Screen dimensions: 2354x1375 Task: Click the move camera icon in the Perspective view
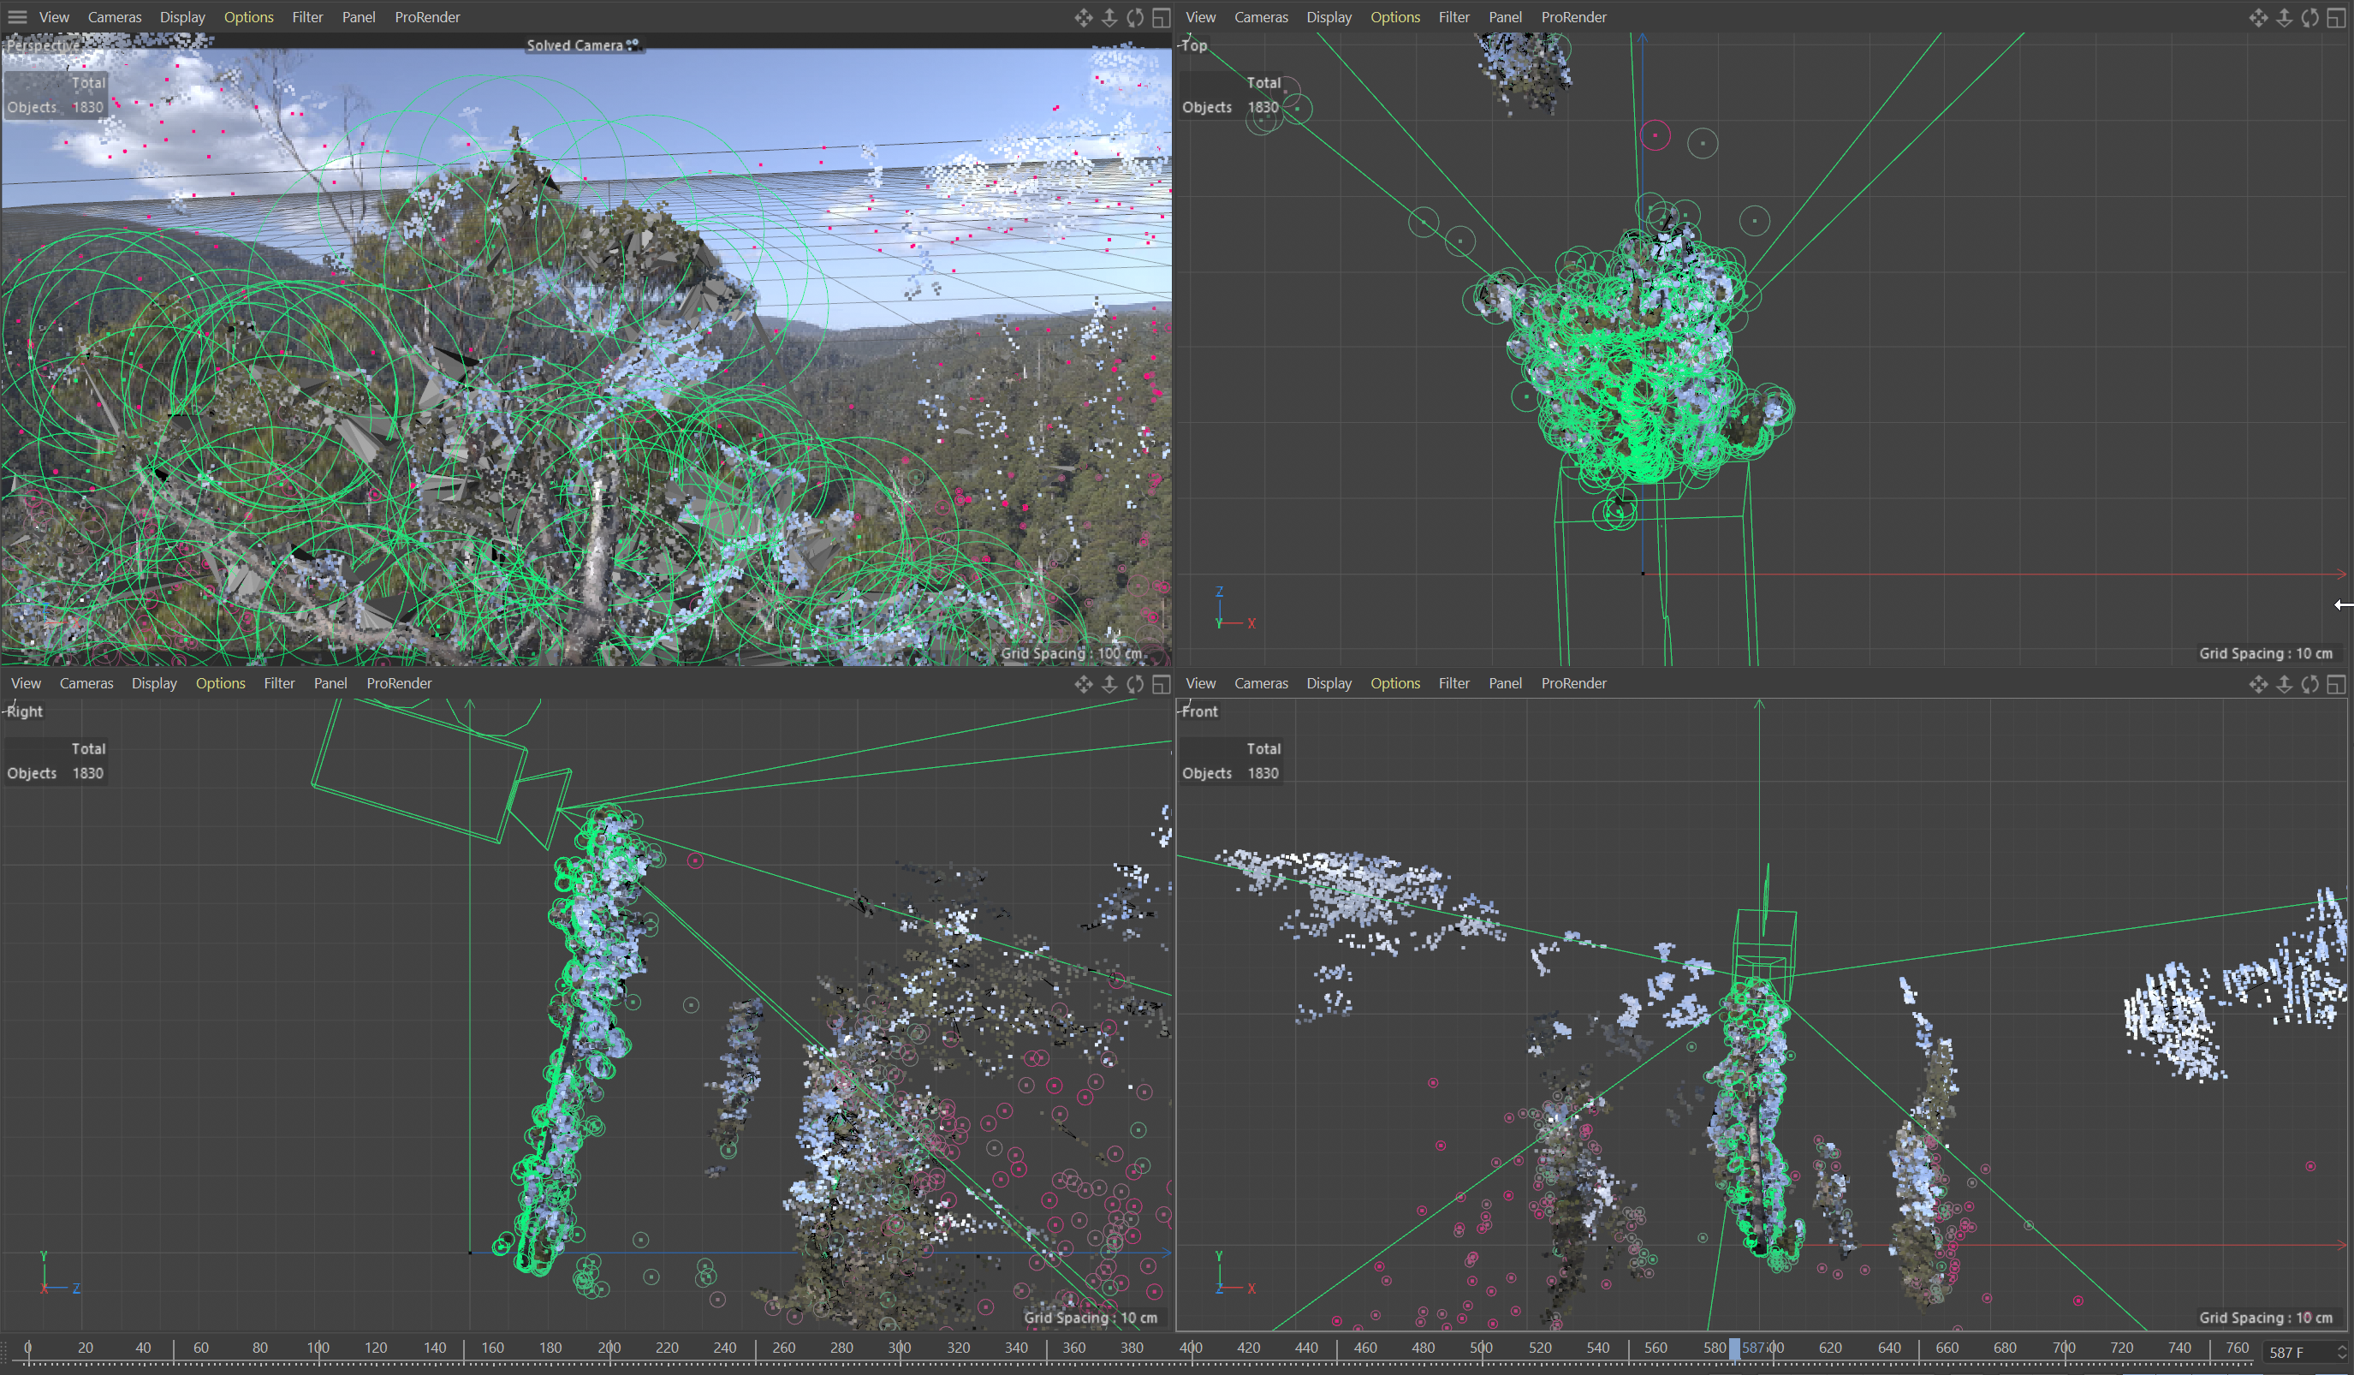1083,18
